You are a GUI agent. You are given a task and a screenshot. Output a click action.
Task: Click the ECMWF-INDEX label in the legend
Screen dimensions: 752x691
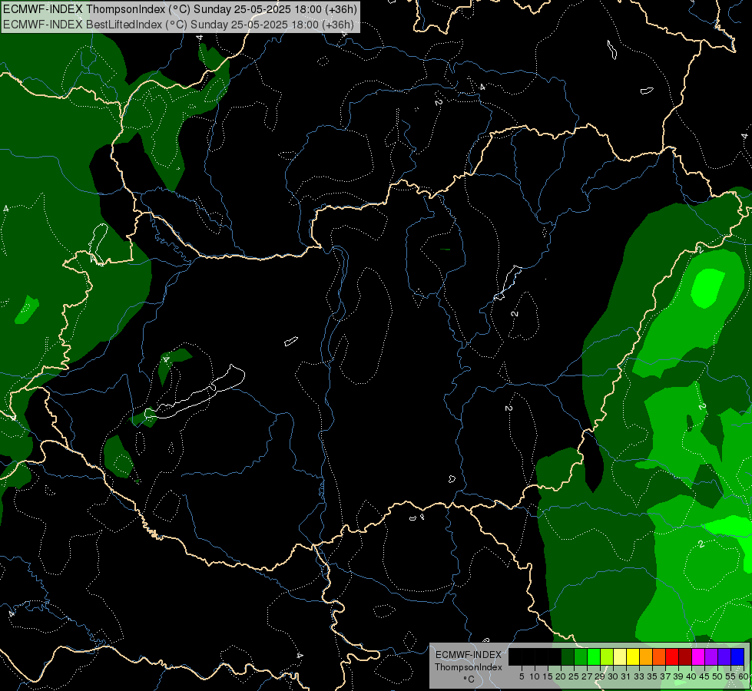tap(469, 655)
